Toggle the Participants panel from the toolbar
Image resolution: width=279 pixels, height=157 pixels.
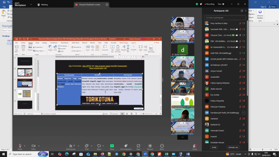point(71,146)
